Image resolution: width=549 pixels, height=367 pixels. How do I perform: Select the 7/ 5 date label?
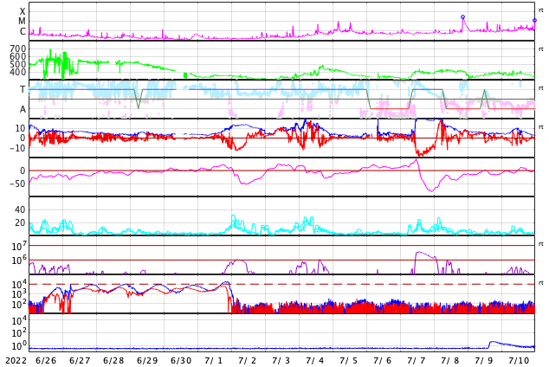[x=348, y=360]
